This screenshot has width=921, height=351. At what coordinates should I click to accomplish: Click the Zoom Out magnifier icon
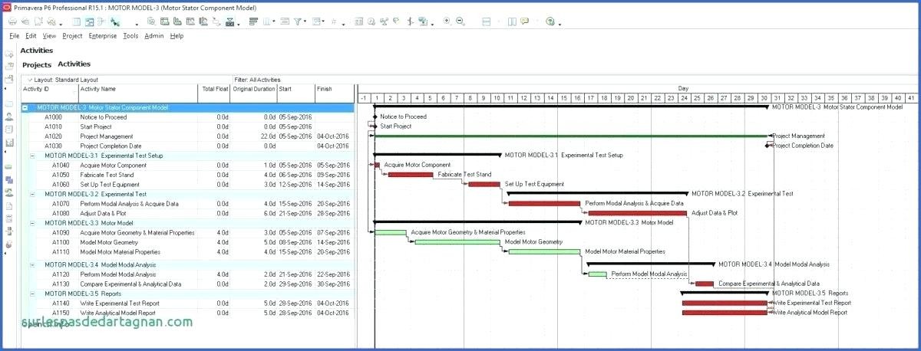pos(460,22)
